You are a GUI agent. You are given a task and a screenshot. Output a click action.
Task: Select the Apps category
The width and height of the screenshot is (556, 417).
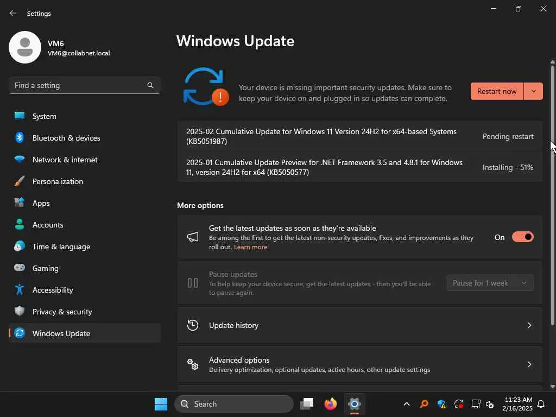pyautogui.click(x=84, y=203)
